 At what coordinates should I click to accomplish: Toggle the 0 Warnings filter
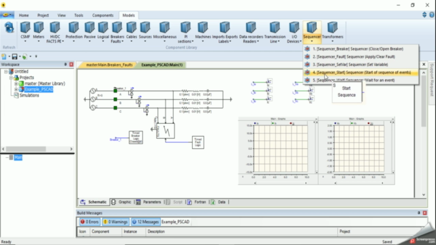coord(115,222)
